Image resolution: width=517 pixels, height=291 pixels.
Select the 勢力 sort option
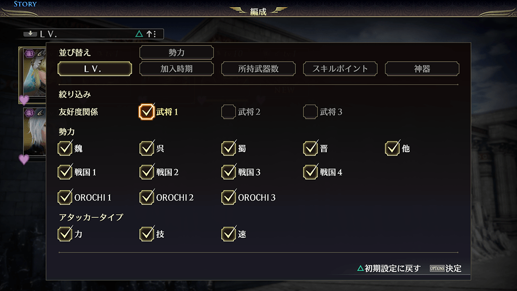(x=176, y=53)
